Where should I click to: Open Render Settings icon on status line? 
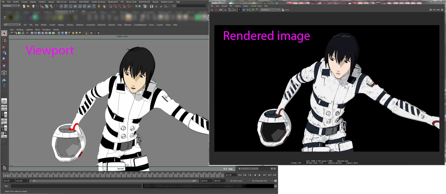(166, 6)
